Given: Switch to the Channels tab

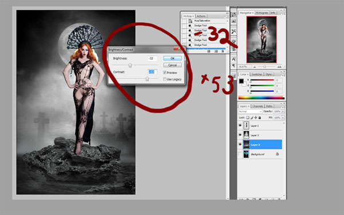Looking at the screenshot, I should click(x=257, y=106).
